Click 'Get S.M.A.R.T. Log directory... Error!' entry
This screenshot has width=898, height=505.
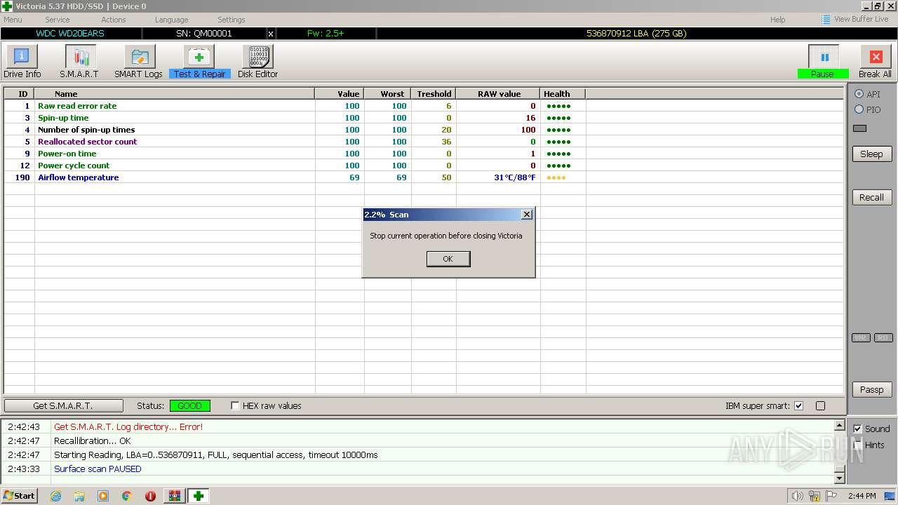click(128, 426)
